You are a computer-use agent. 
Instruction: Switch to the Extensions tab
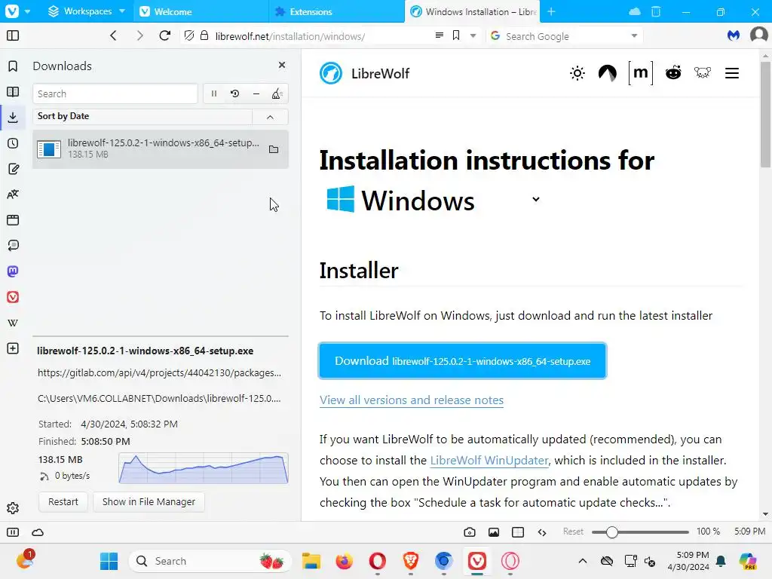point(337,11)
